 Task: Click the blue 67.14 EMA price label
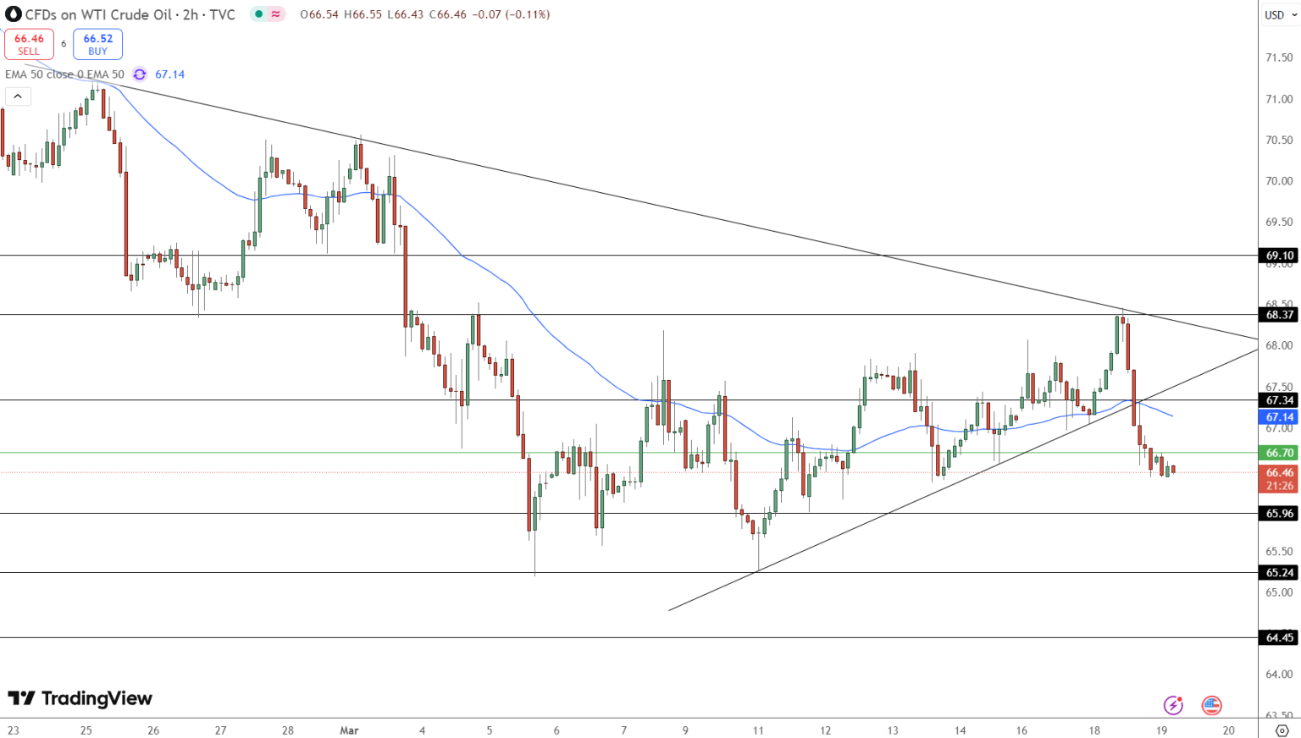pos(1280,416)
